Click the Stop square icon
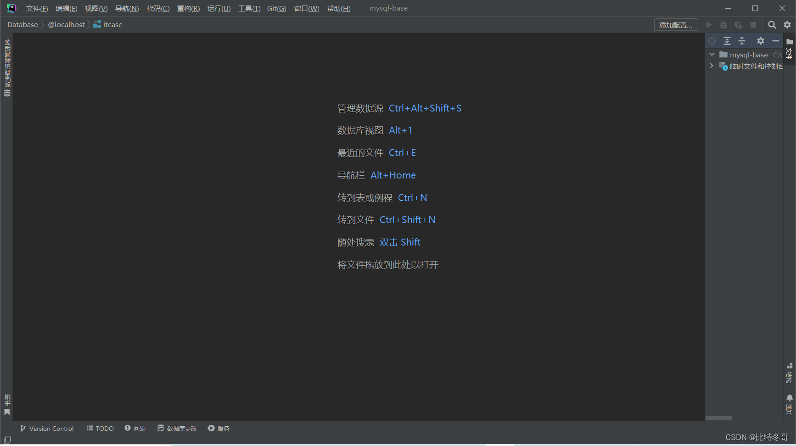Image resolution: width=796 pixels, height=446 pixels. pyautogui.click(x=753, y=25)
